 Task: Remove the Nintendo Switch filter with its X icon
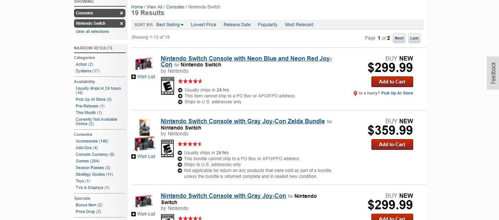(x=121, y=23)
